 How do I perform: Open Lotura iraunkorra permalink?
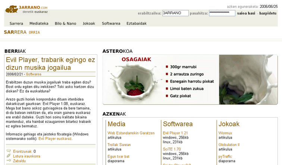coord(26,156)
